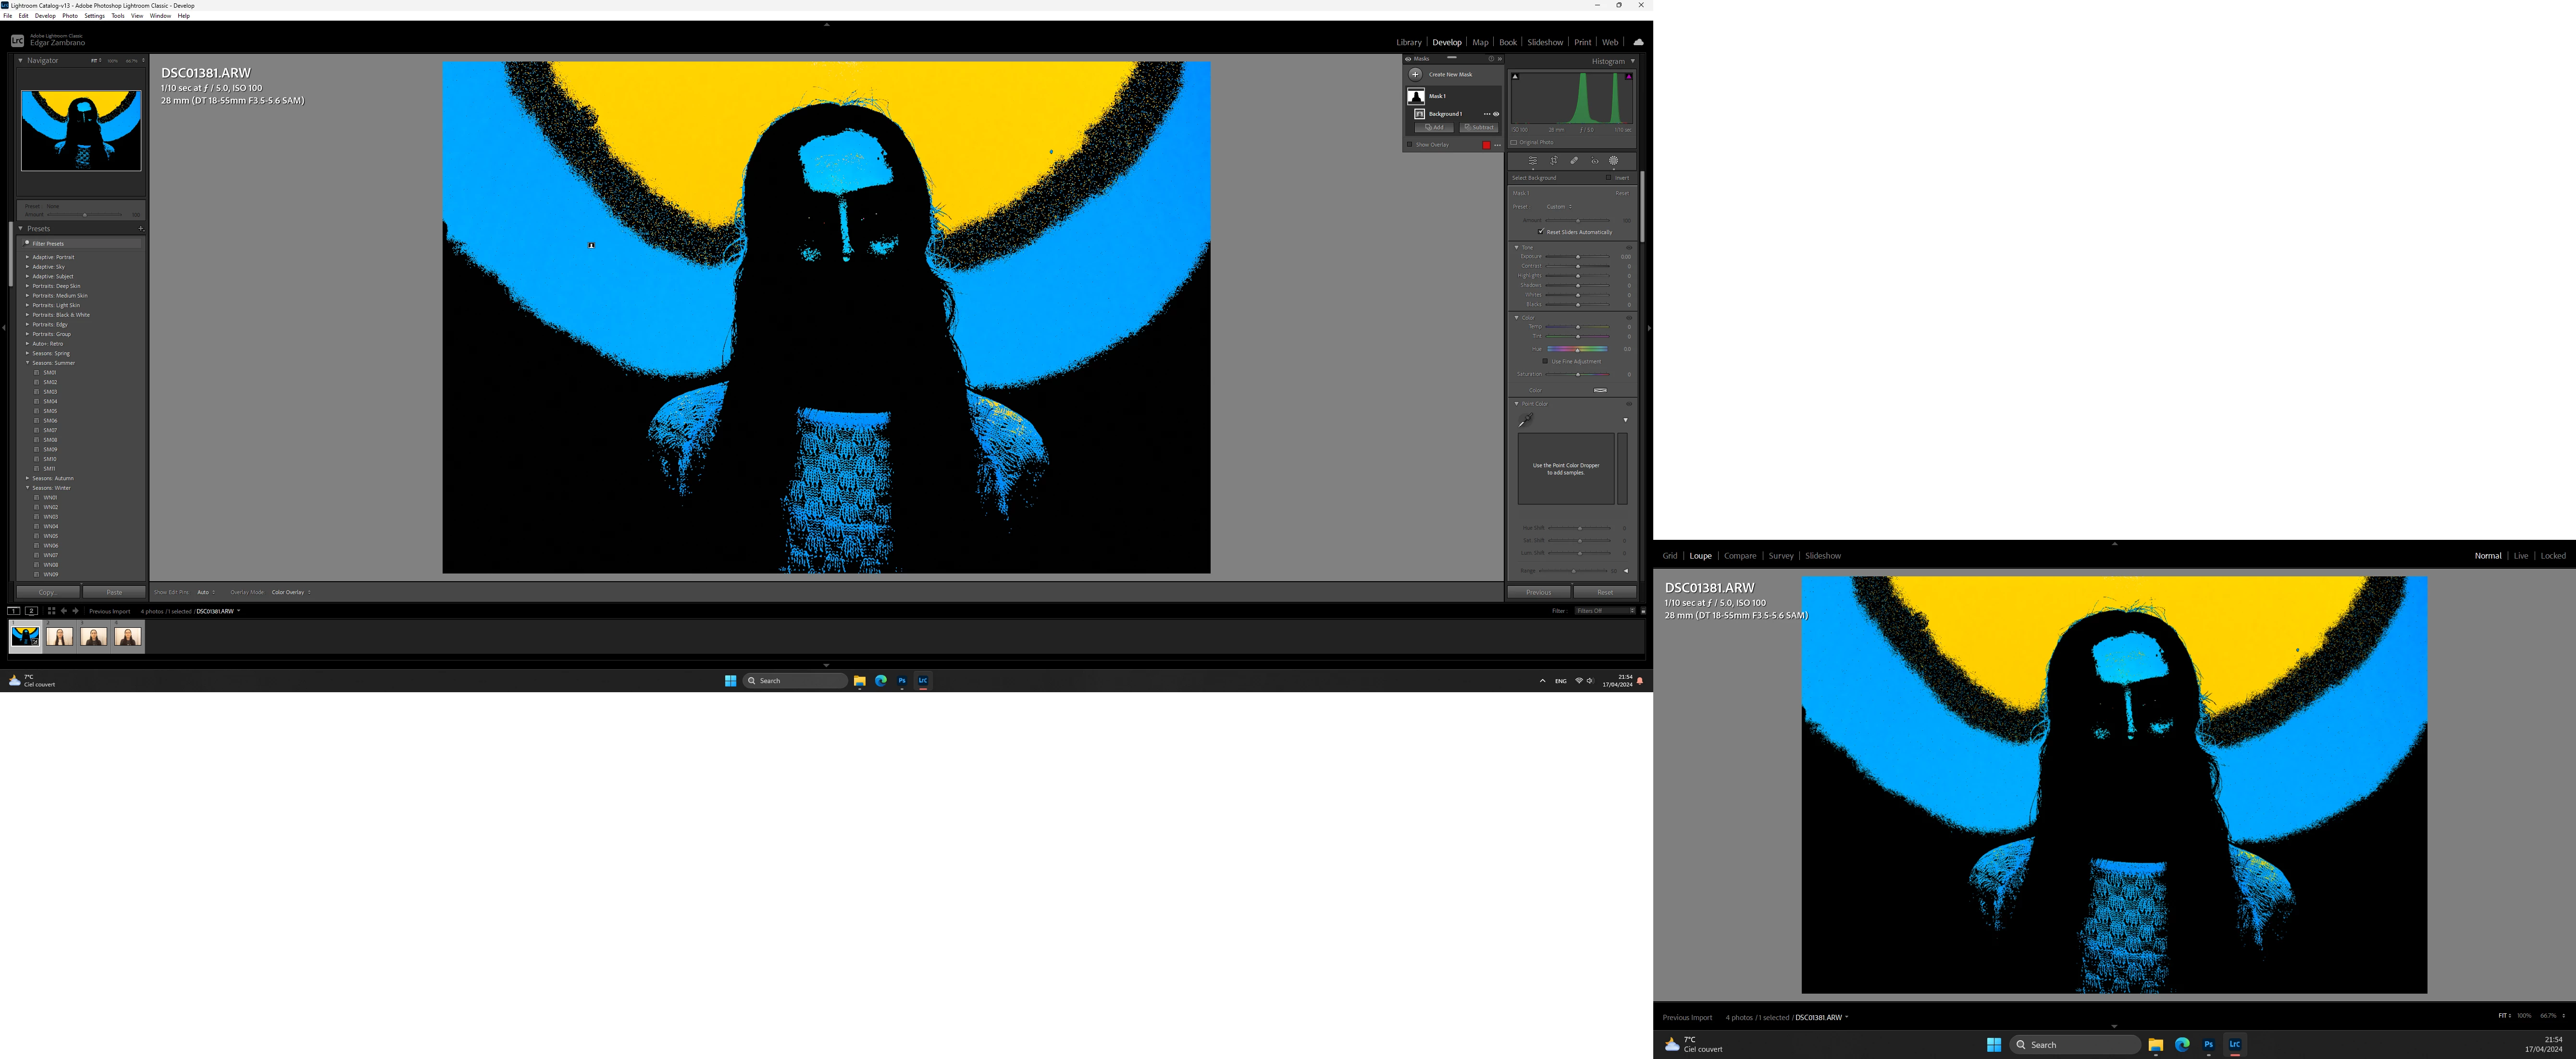Open the Photo menu
The width and height of the screenshot is (2576, 1059).
pyautogui.click(x=70, y=16)
